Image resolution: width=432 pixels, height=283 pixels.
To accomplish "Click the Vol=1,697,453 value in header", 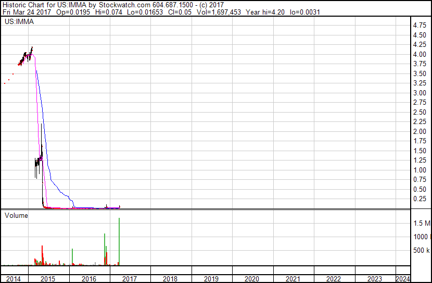I will click(x=214, y=11).
